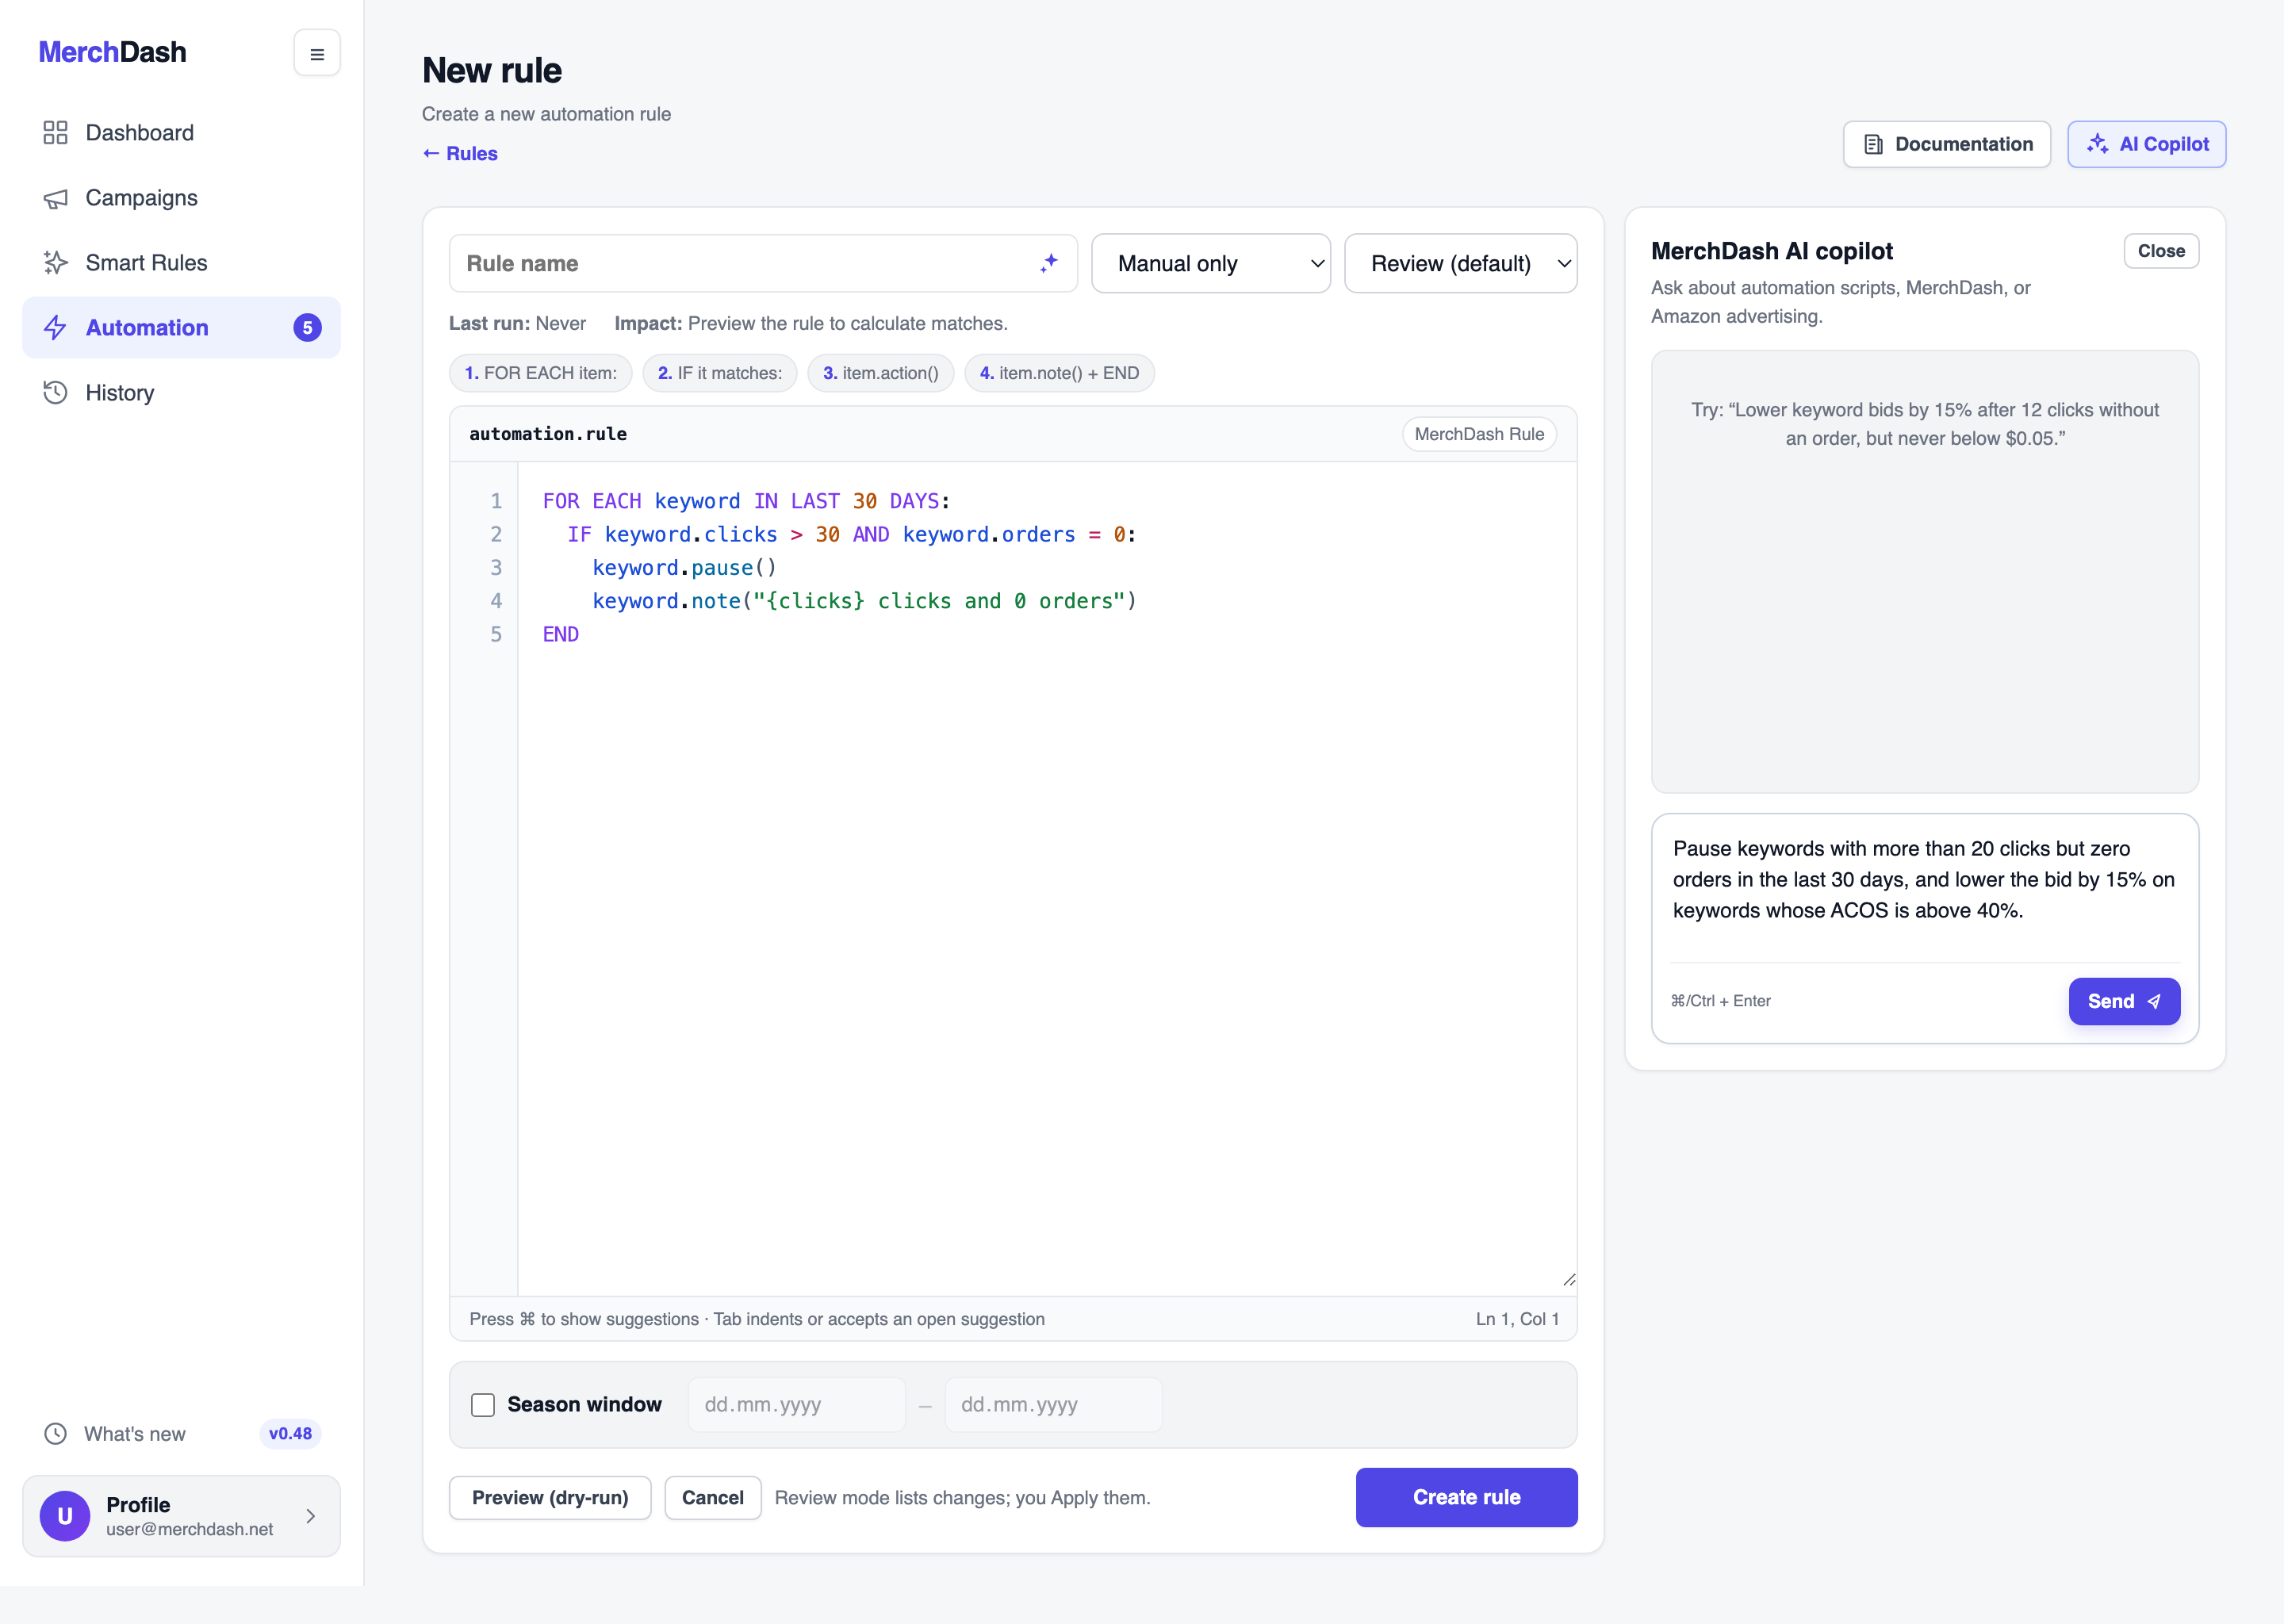Click code line 'keyword.pause()'
The width and height of the screenshot is (2284, 1624).
685,568
